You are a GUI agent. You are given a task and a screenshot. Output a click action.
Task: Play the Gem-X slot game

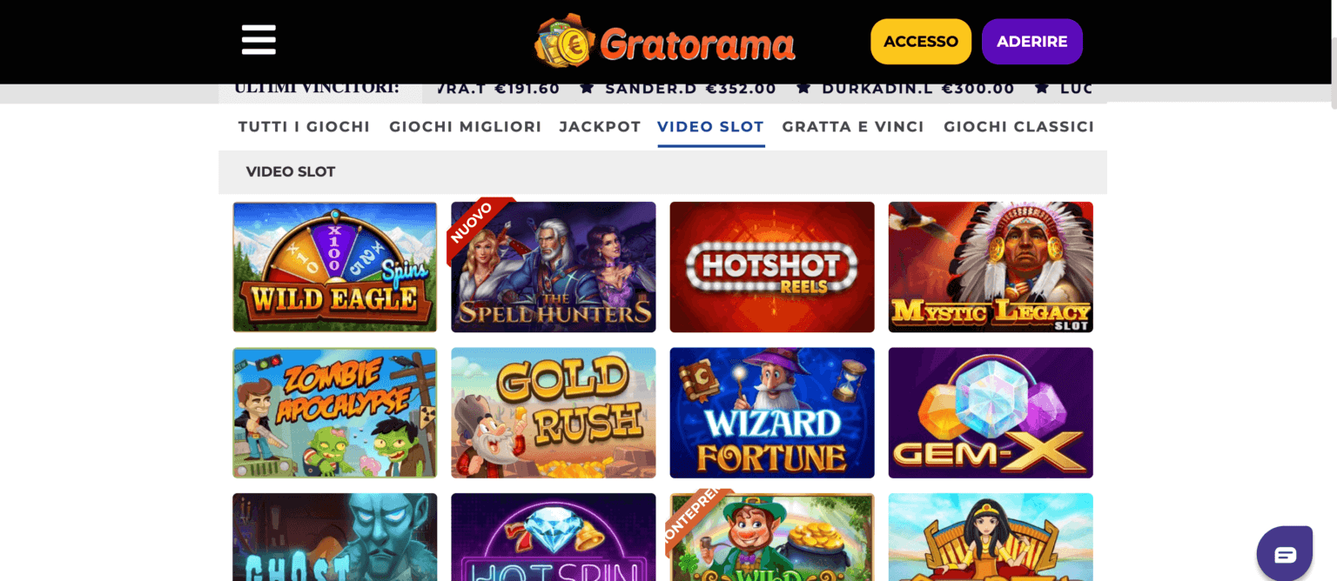coord(991,413)
